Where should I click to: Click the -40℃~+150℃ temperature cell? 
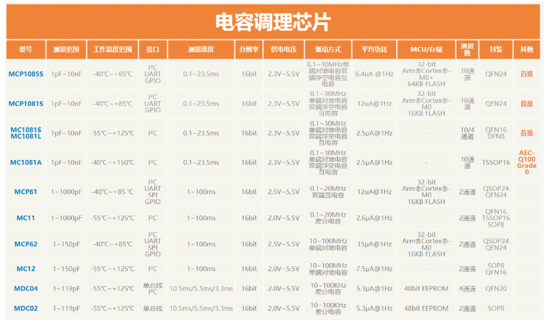(113, 162)
